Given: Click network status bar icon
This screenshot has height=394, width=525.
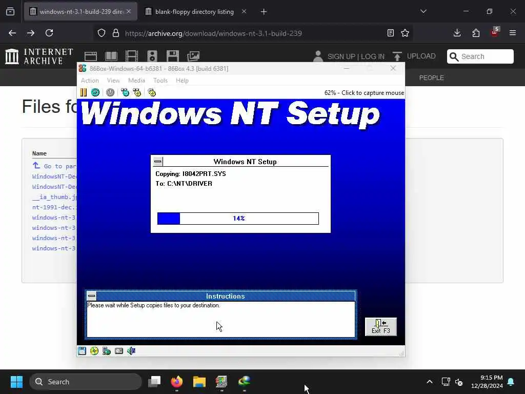Looking at the screenshot, I should pyautogui.click(x=107, y=351).
